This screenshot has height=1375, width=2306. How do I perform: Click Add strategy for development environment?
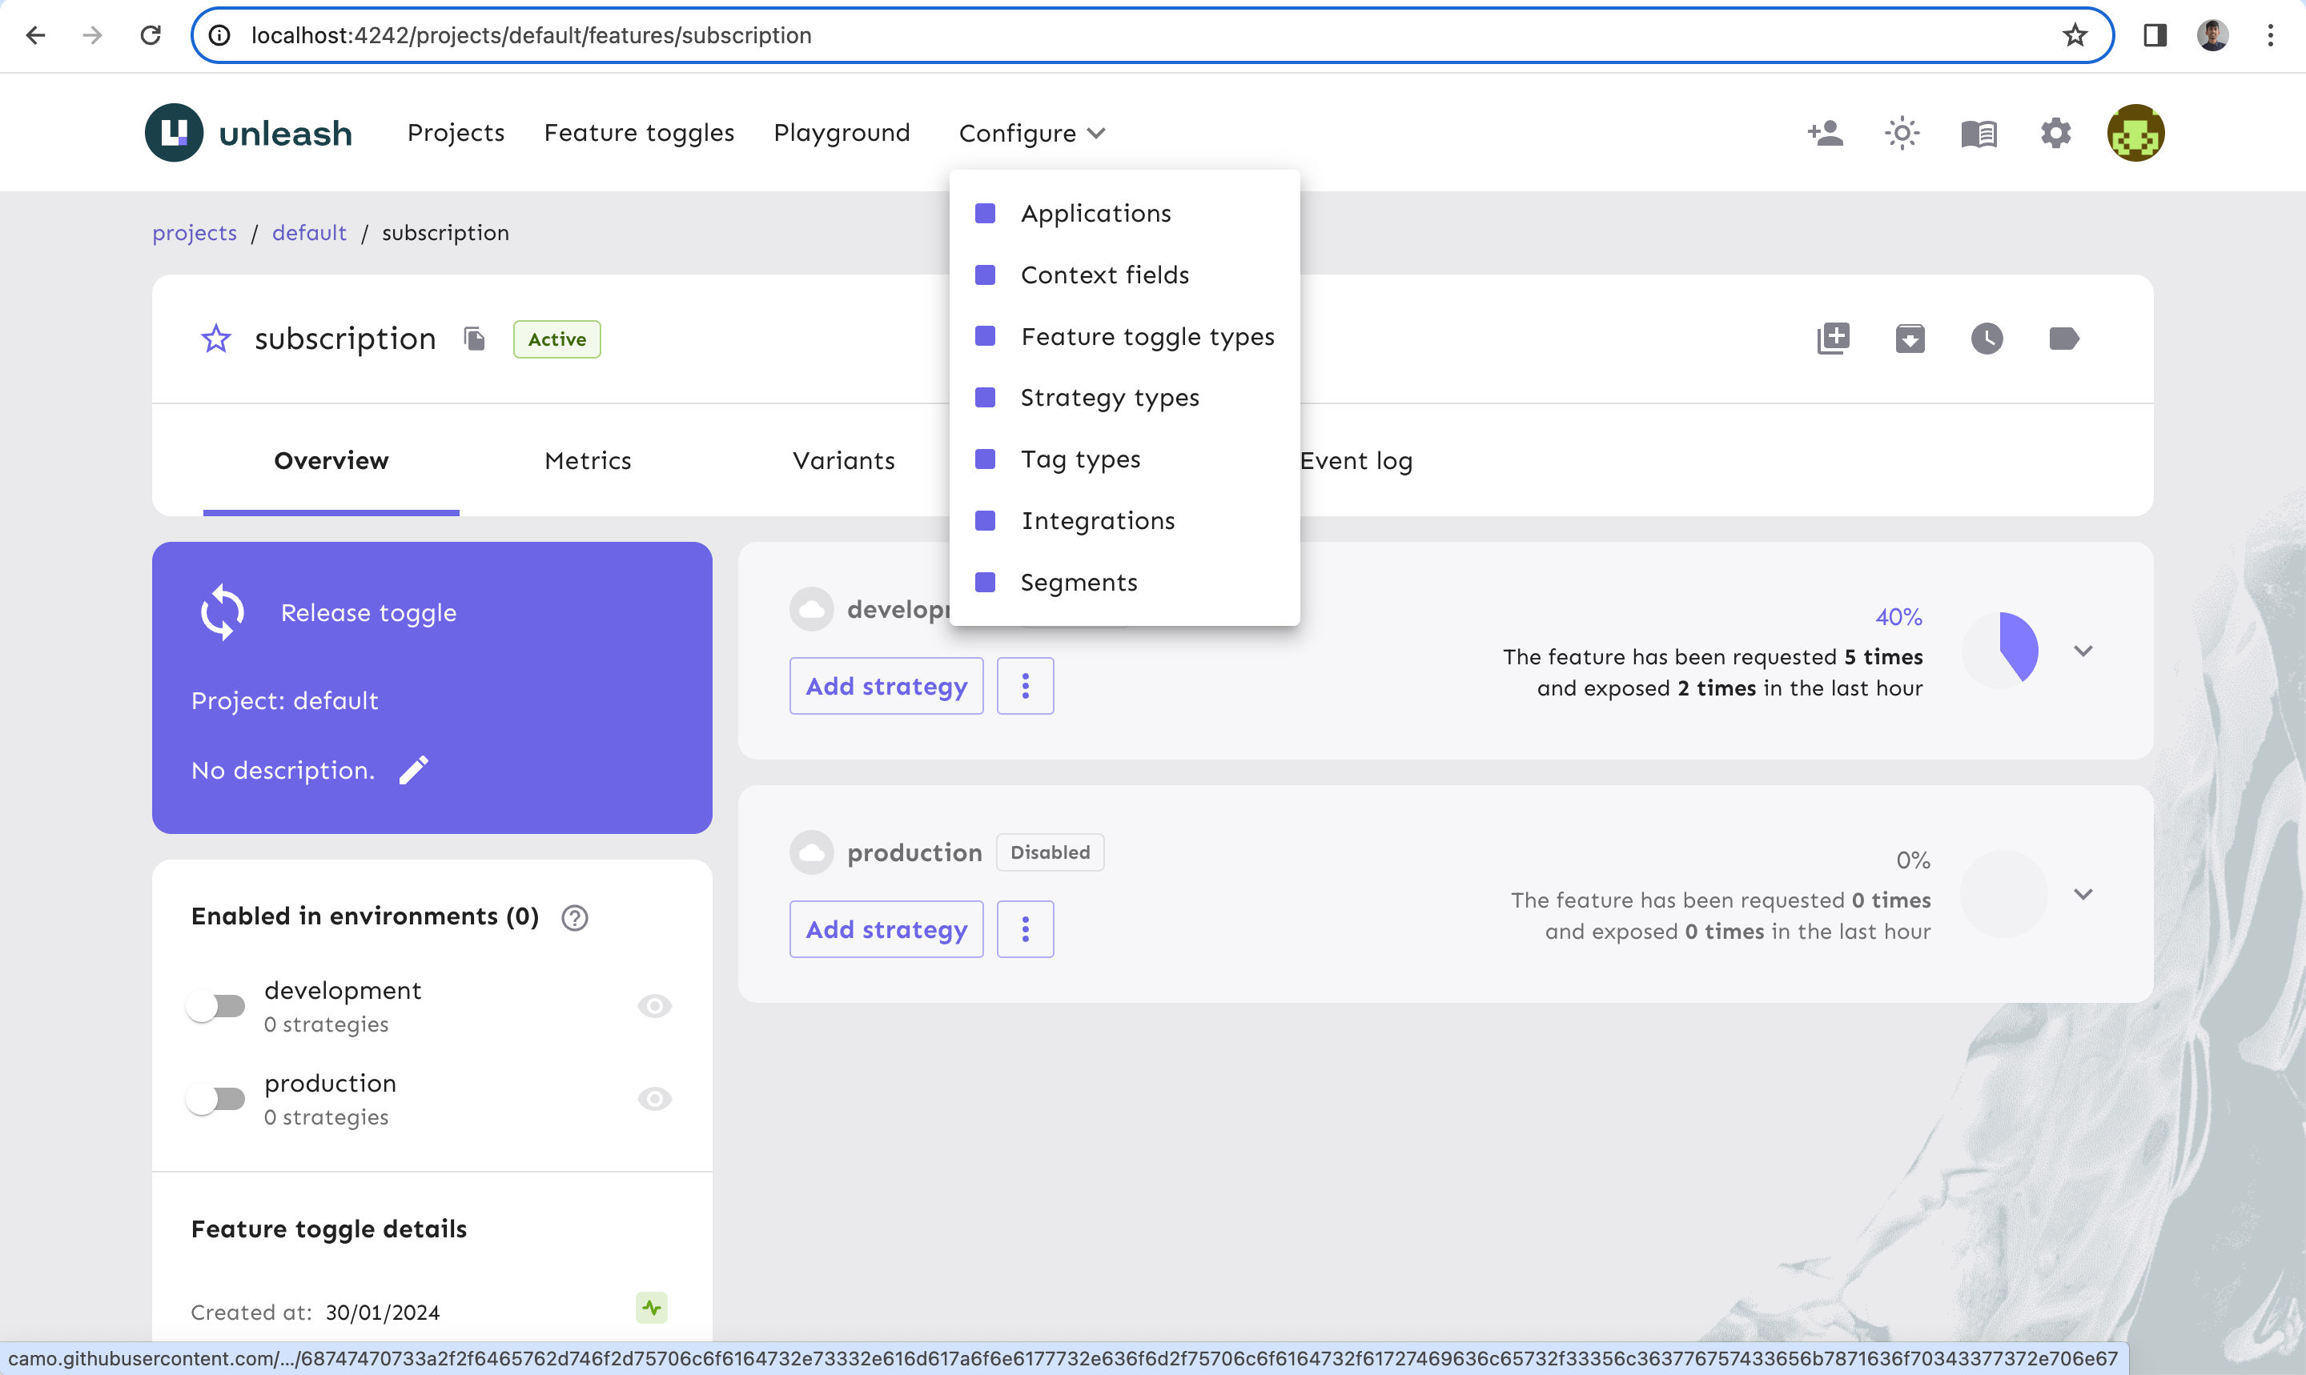click(x=886, y=686)
